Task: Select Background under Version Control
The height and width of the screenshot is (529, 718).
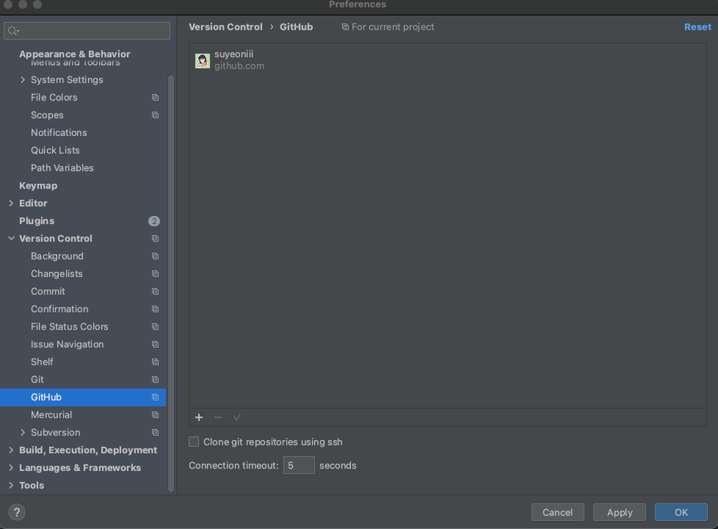Action: point(57,256)
